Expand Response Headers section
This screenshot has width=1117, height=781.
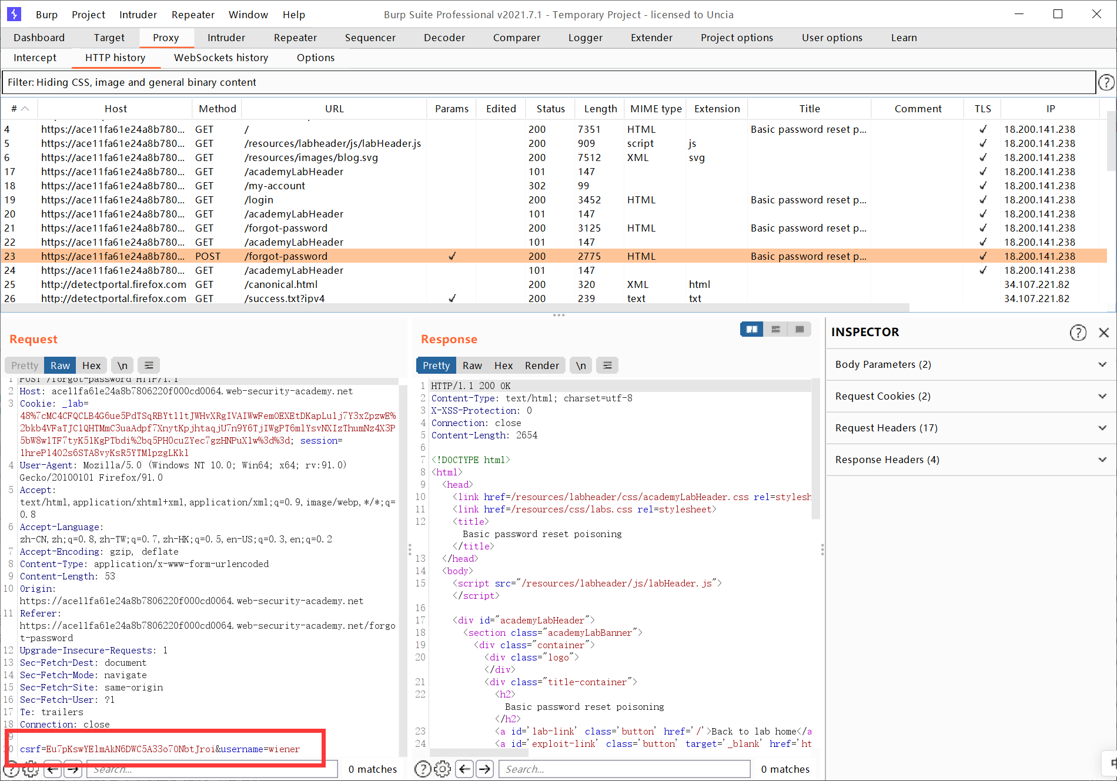click(971, 460)
